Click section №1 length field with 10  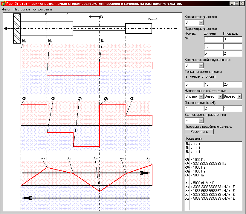pos(213,39)
